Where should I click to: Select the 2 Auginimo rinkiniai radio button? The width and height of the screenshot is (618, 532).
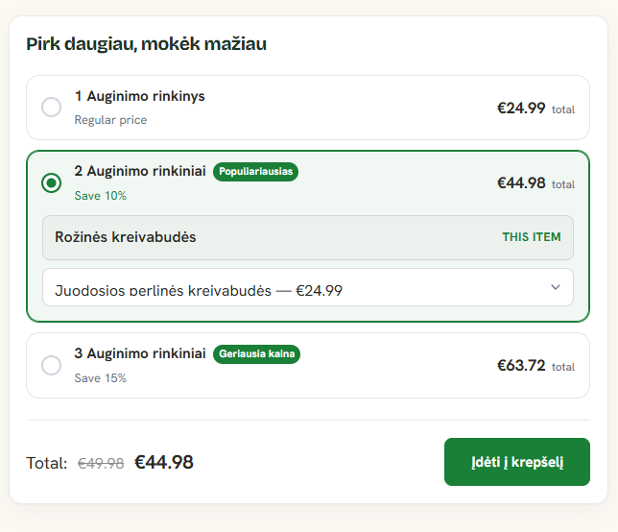point(51,182)
